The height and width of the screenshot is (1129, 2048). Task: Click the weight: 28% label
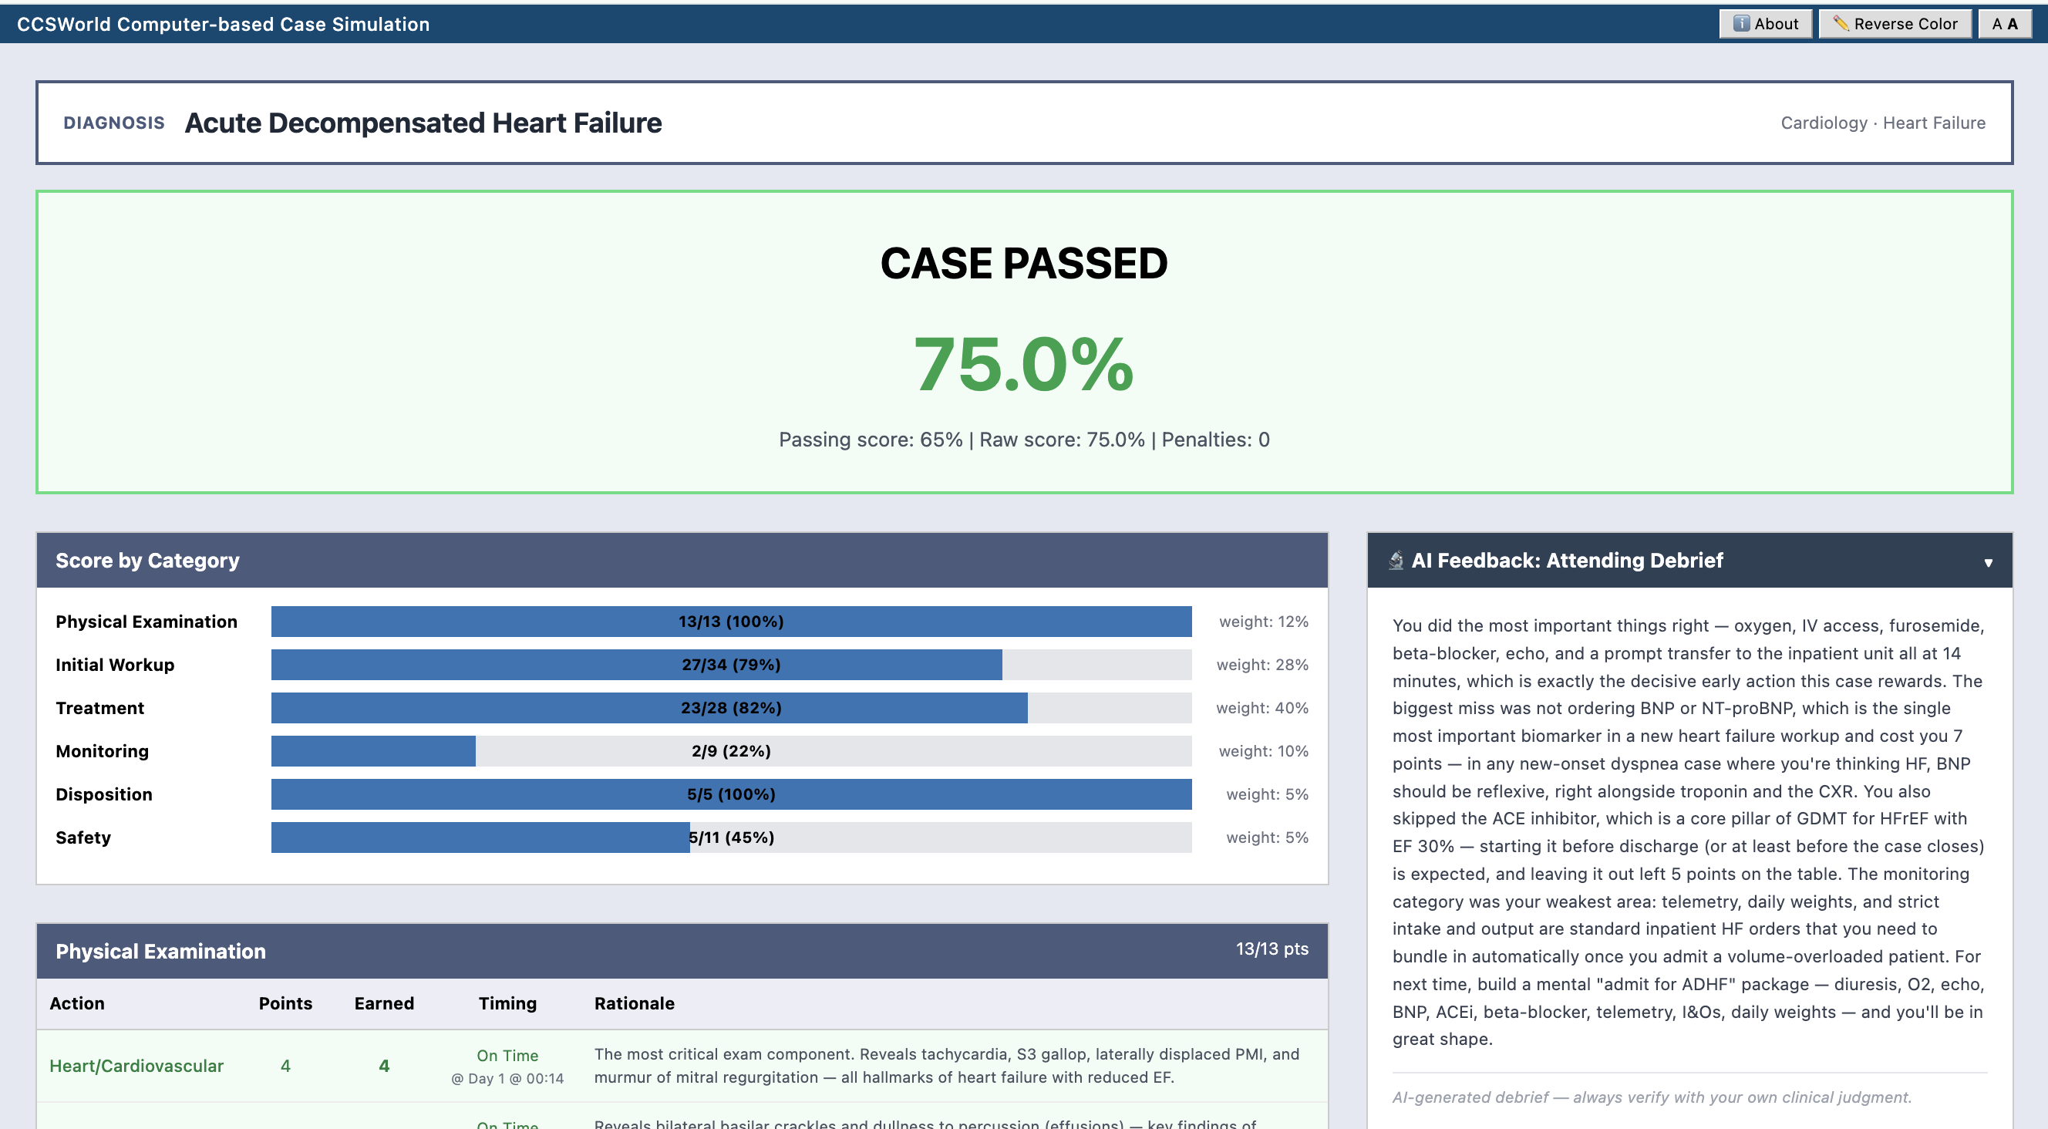pos(1261,665)
